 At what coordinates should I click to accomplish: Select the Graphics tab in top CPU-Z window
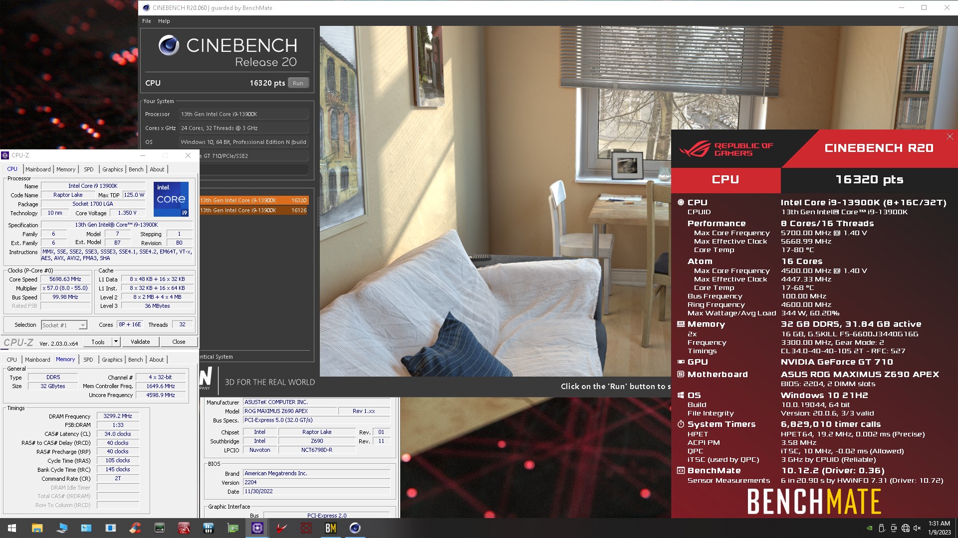(113, 169)
